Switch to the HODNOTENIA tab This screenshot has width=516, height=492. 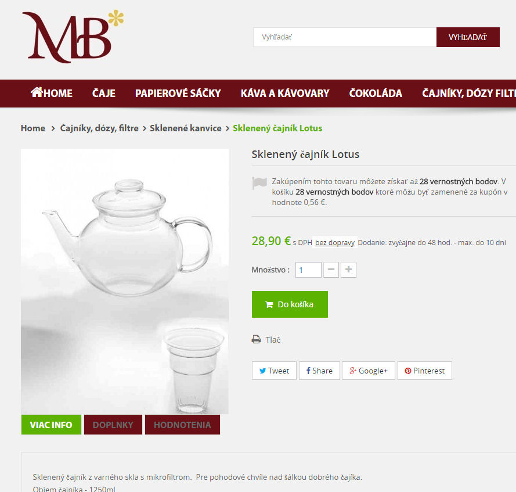182,425
